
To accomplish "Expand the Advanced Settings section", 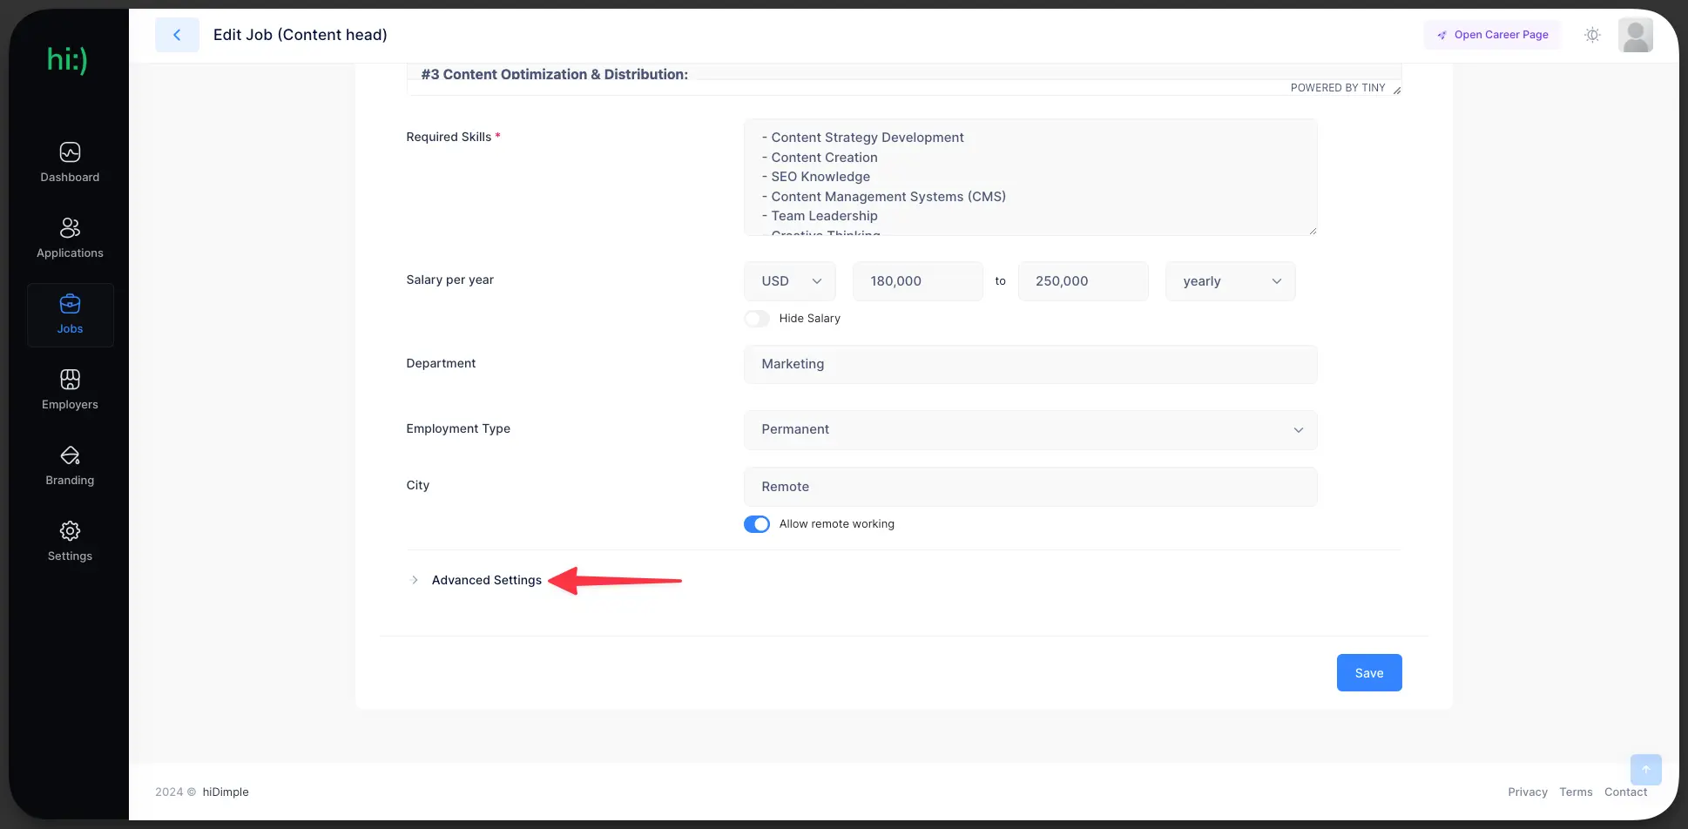I will (x=486, y=580).
